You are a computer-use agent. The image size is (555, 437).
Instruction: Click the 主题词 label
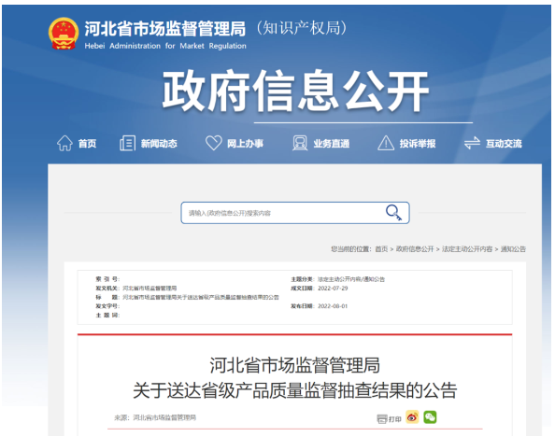(107, 315)
